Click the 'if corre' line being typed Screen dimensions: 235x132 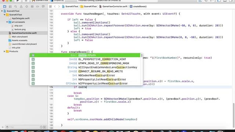click(x=80, y=87)
